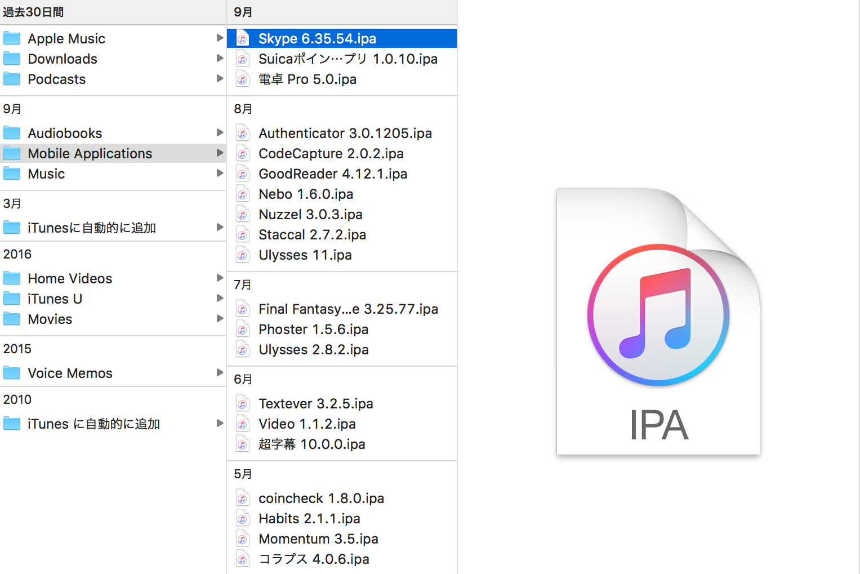
Task: Click the iTunes U folder name
Action: (x=55, y=299)
